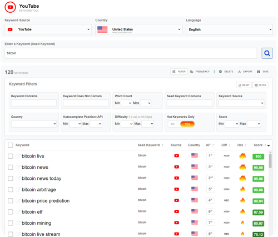The image size is (278, 237).
Task: Click the Seed Keyword Contains input field
Action: point(190,103)
